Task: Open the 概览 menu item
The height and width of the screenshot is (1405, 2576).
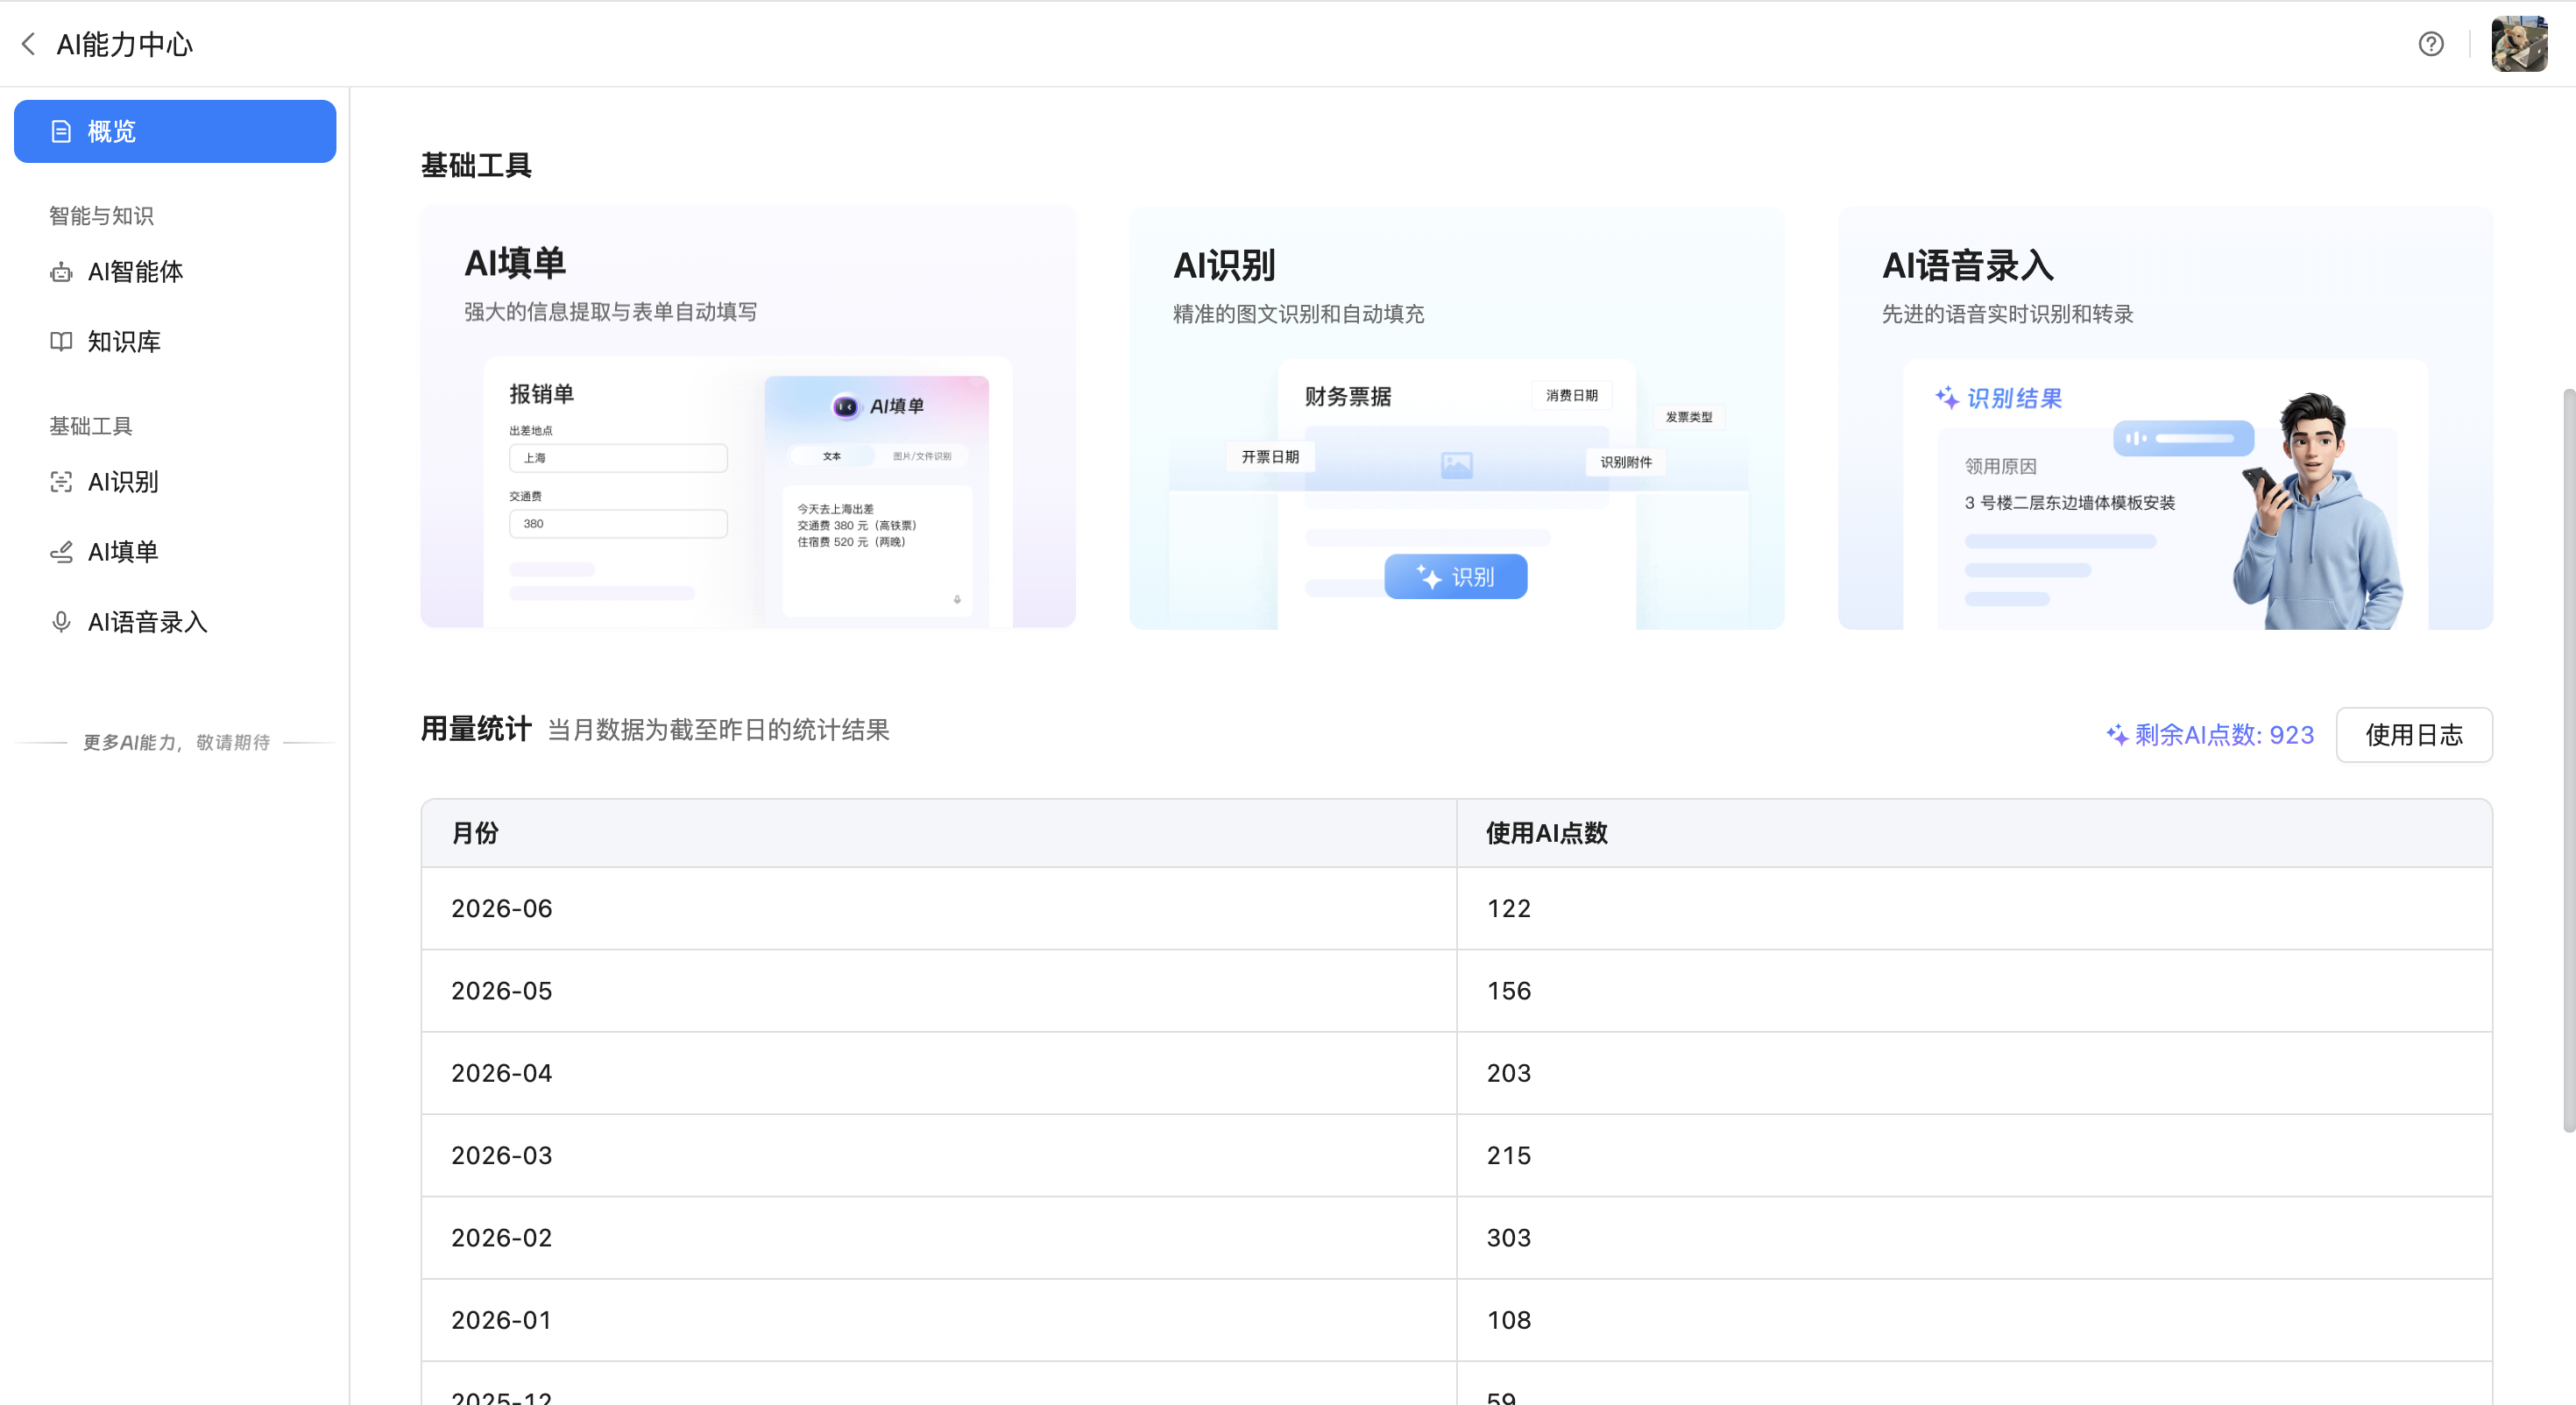Action: click(x=175, y=131)
